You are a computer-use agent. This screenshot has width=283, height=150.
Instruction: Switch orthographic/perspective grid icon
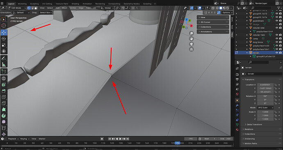pyautogui.click(x=191, y=49)
